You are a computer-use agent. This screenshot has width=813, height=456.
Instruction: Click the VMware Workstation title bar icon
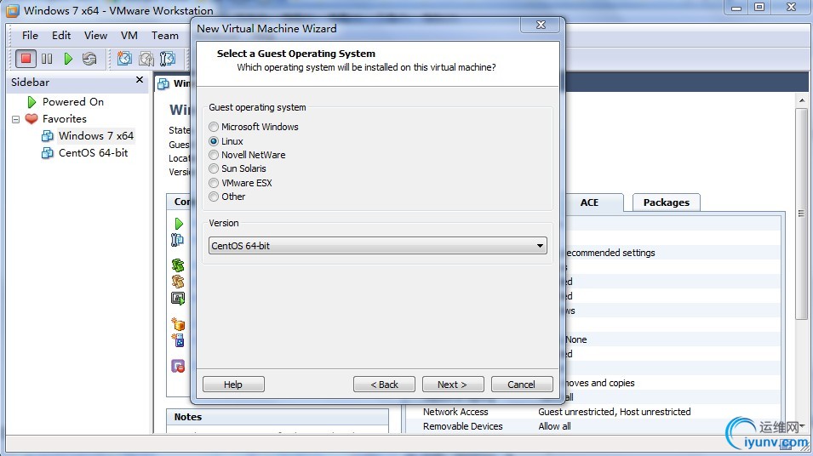(13, 10)
